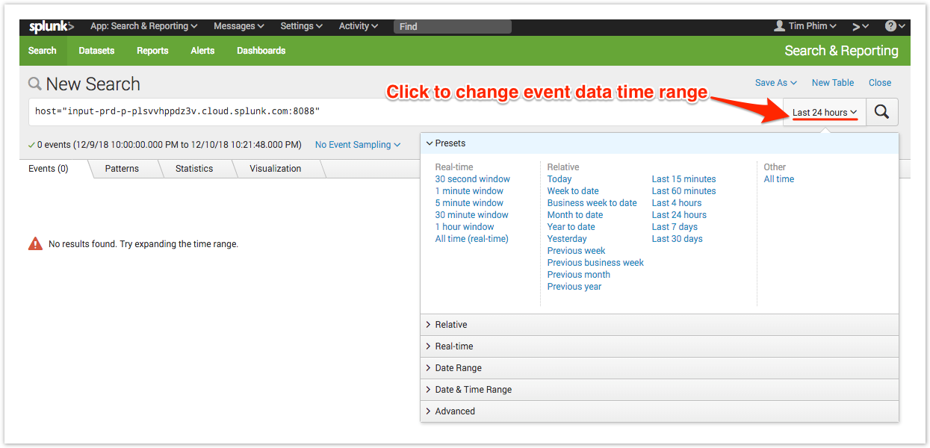Select All time (real-time) preset

[x=472, y=239]
